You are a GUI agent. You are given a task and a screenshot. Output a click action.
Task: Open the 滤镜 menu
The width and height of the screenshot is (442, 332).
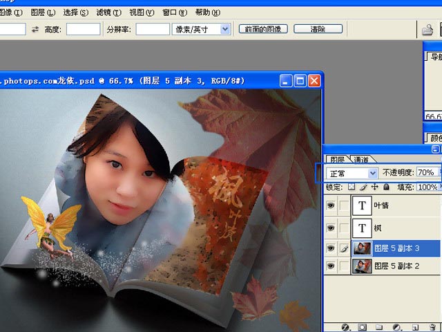(x=108, y=12)
